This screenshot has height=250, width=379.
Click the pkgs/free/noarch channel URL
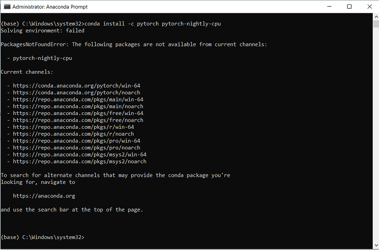pyautogui.click(x=78, y=120)
